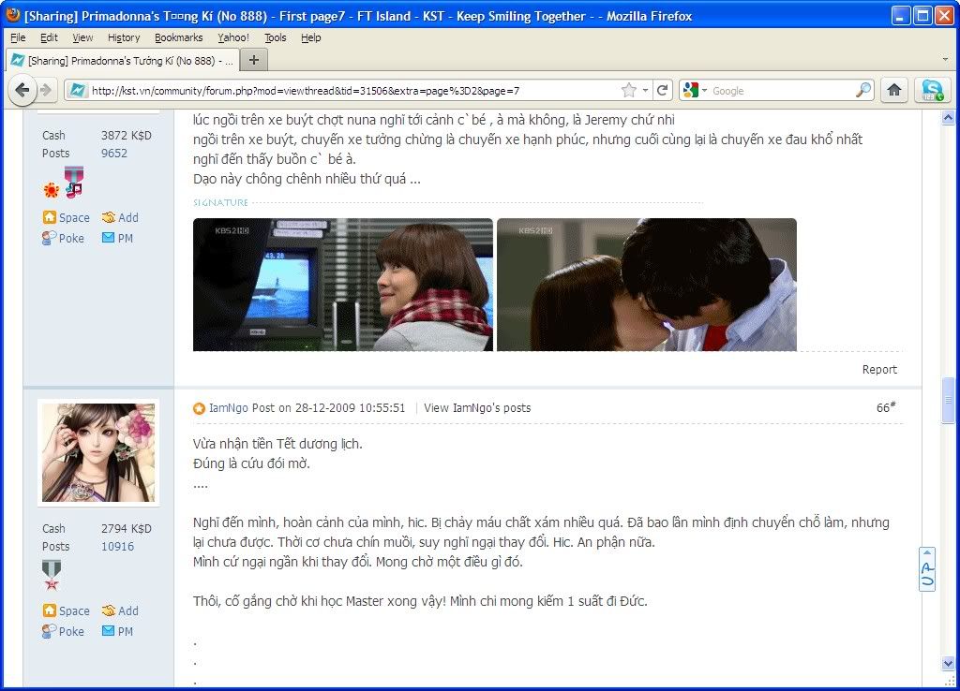Click View IamNgo's posts link
This screenshot has width=960, height=691.
(477, 408)
